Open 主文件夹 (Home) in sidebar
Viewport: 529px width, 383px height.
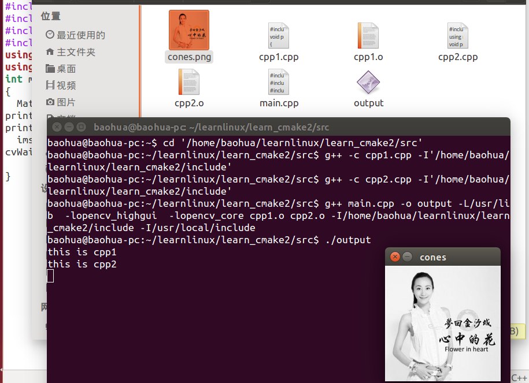pos(76,52)
